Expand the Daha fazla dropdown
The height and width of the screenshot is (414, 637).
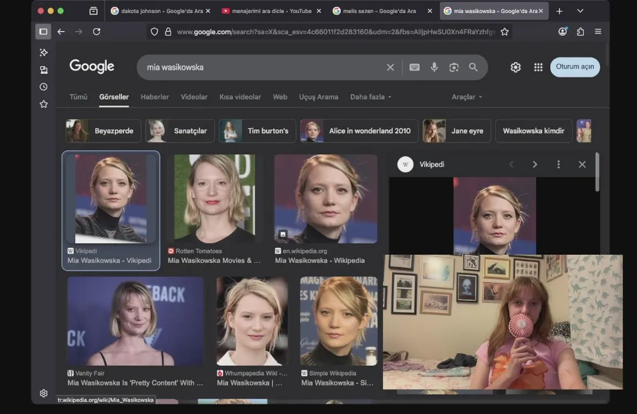370,97
